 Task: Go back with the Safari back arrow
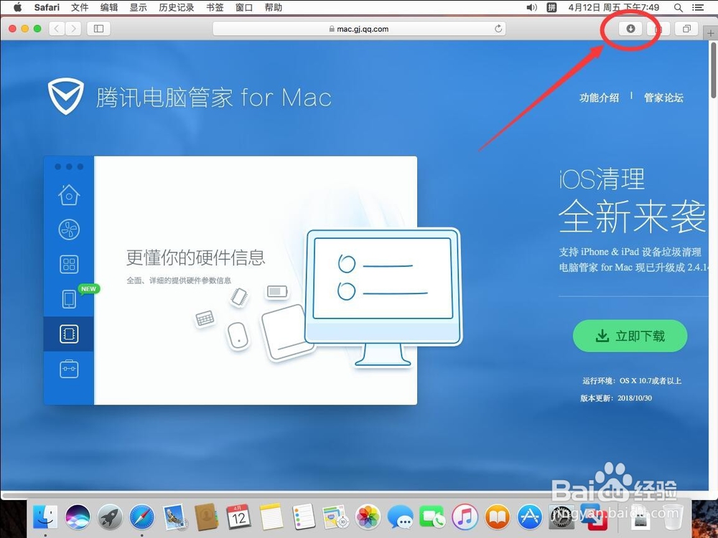(56, 29)
